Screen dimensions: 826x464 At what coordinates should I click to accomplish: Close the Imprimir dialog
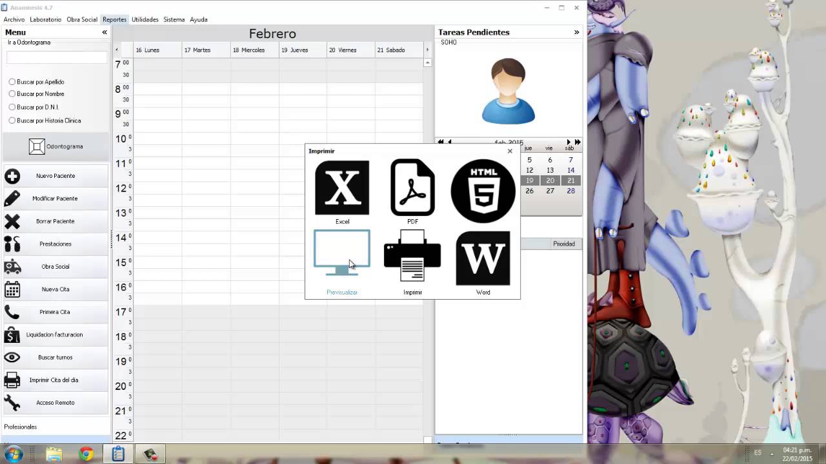pyautogui.click(x=510, y=151)
